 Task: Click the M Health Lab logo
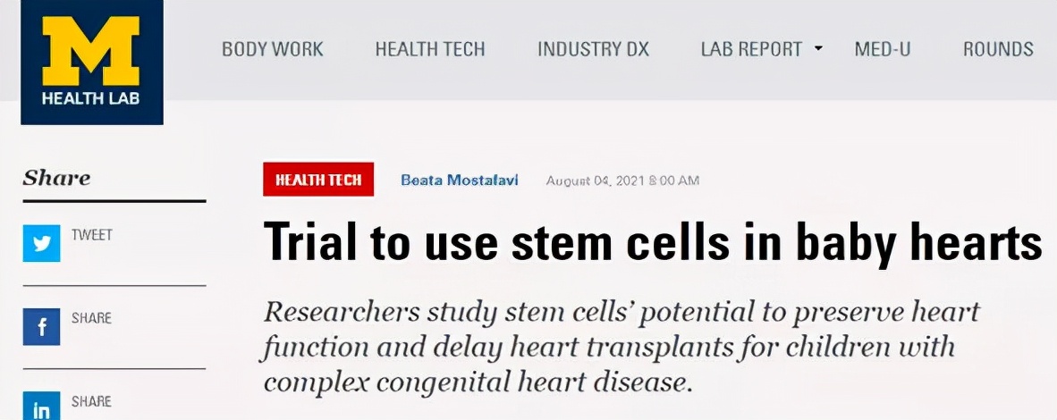90,62
